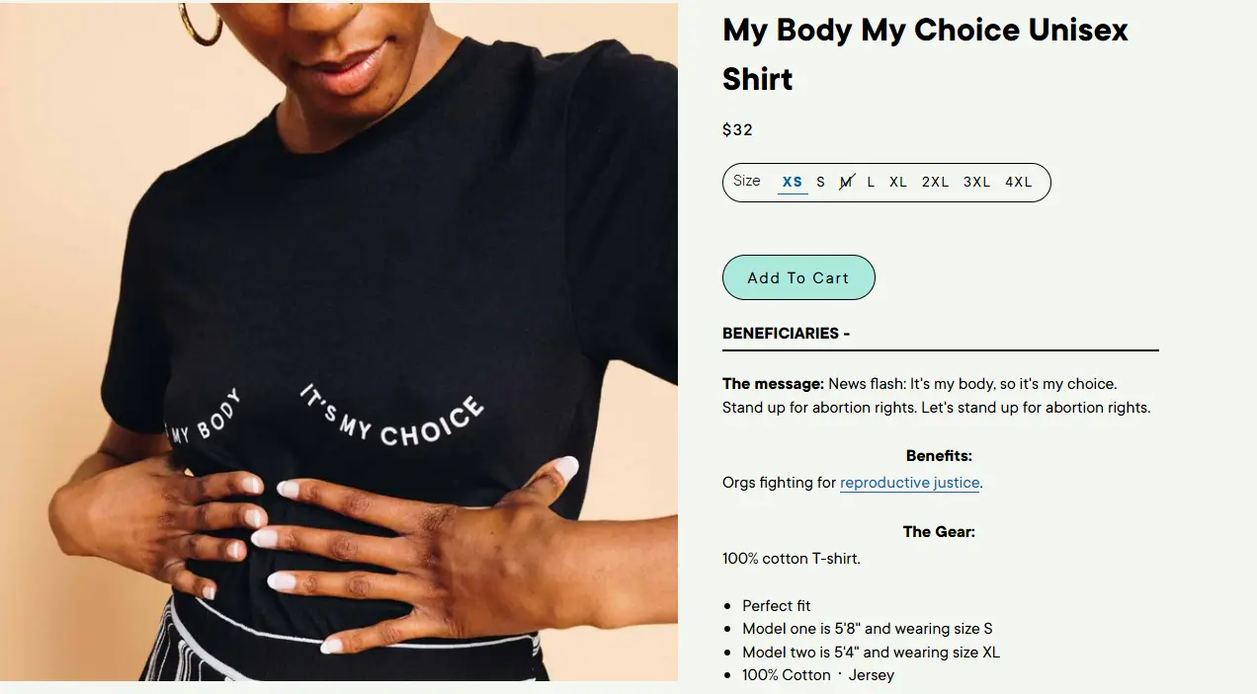The height and width of the screenshot is (694, 1257).
Task: Collapse the BENEFICIARIES section
Action: point(786,333)
